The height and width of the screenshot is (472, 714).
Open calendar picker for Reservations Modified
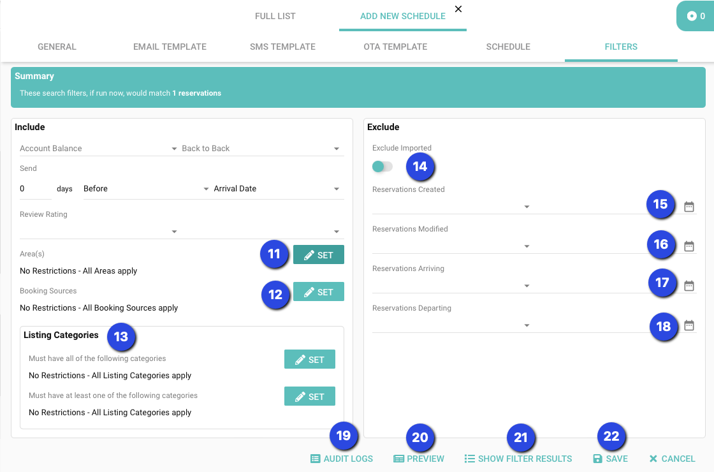pyautogui.click(x=688, y=246)
